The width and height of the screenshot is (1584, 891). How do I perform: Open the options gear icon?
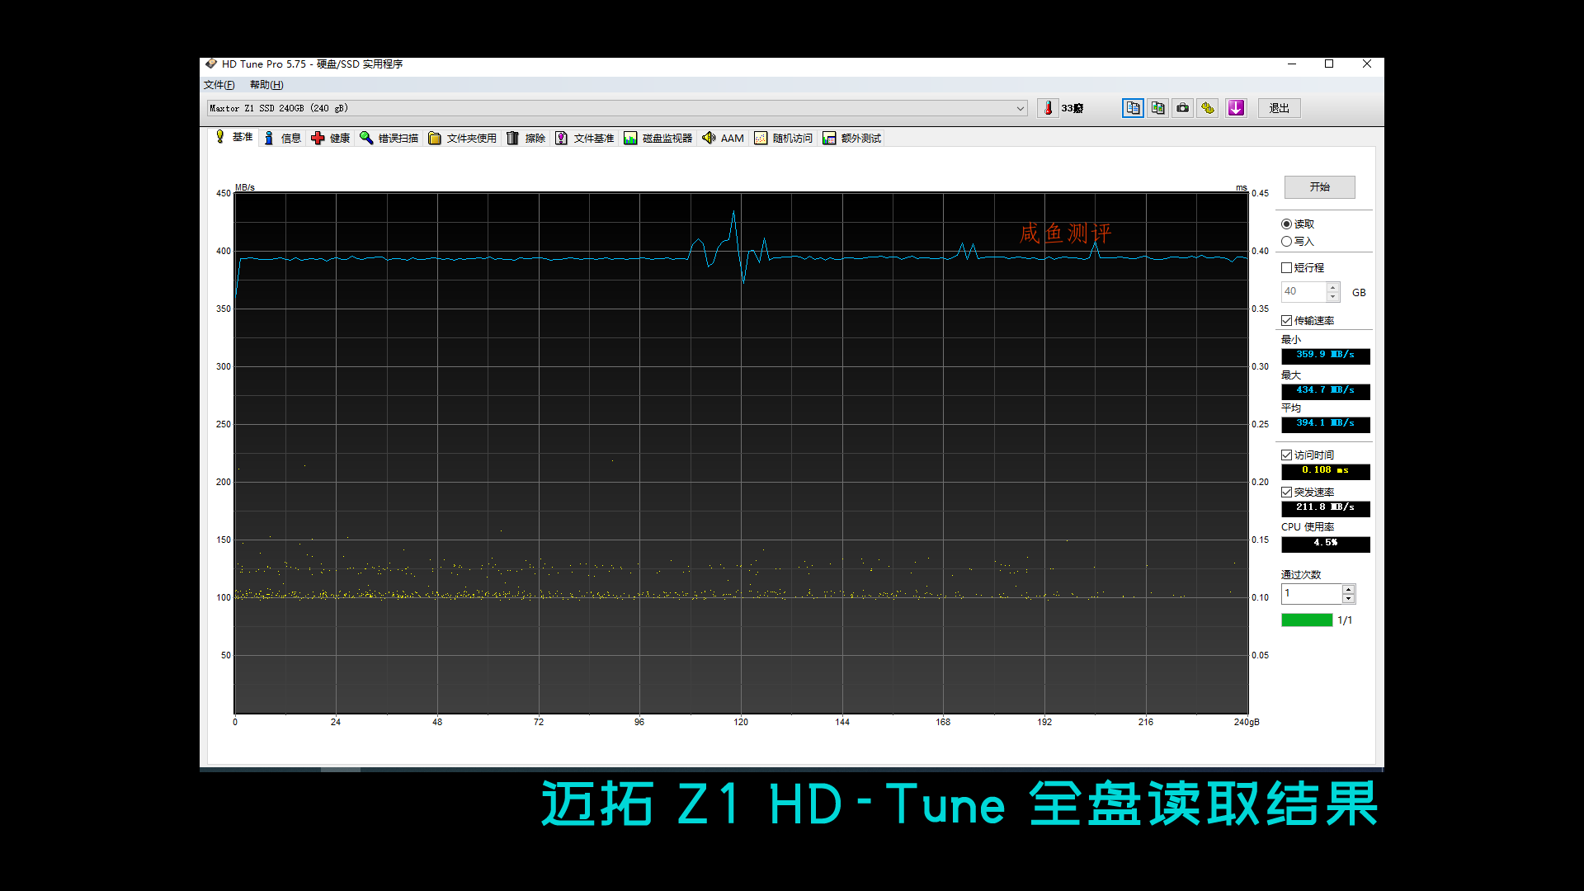pyautogui.click(x=1208, y=108)
